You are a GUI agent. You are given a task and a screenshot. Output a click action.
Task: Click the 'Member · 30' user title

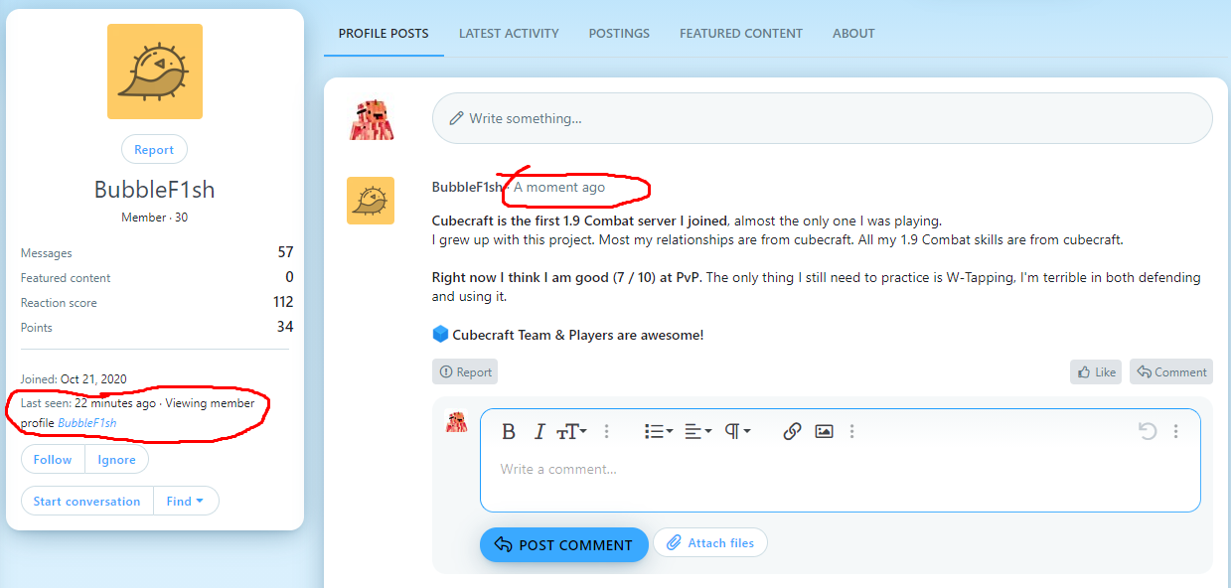(154, 218)
